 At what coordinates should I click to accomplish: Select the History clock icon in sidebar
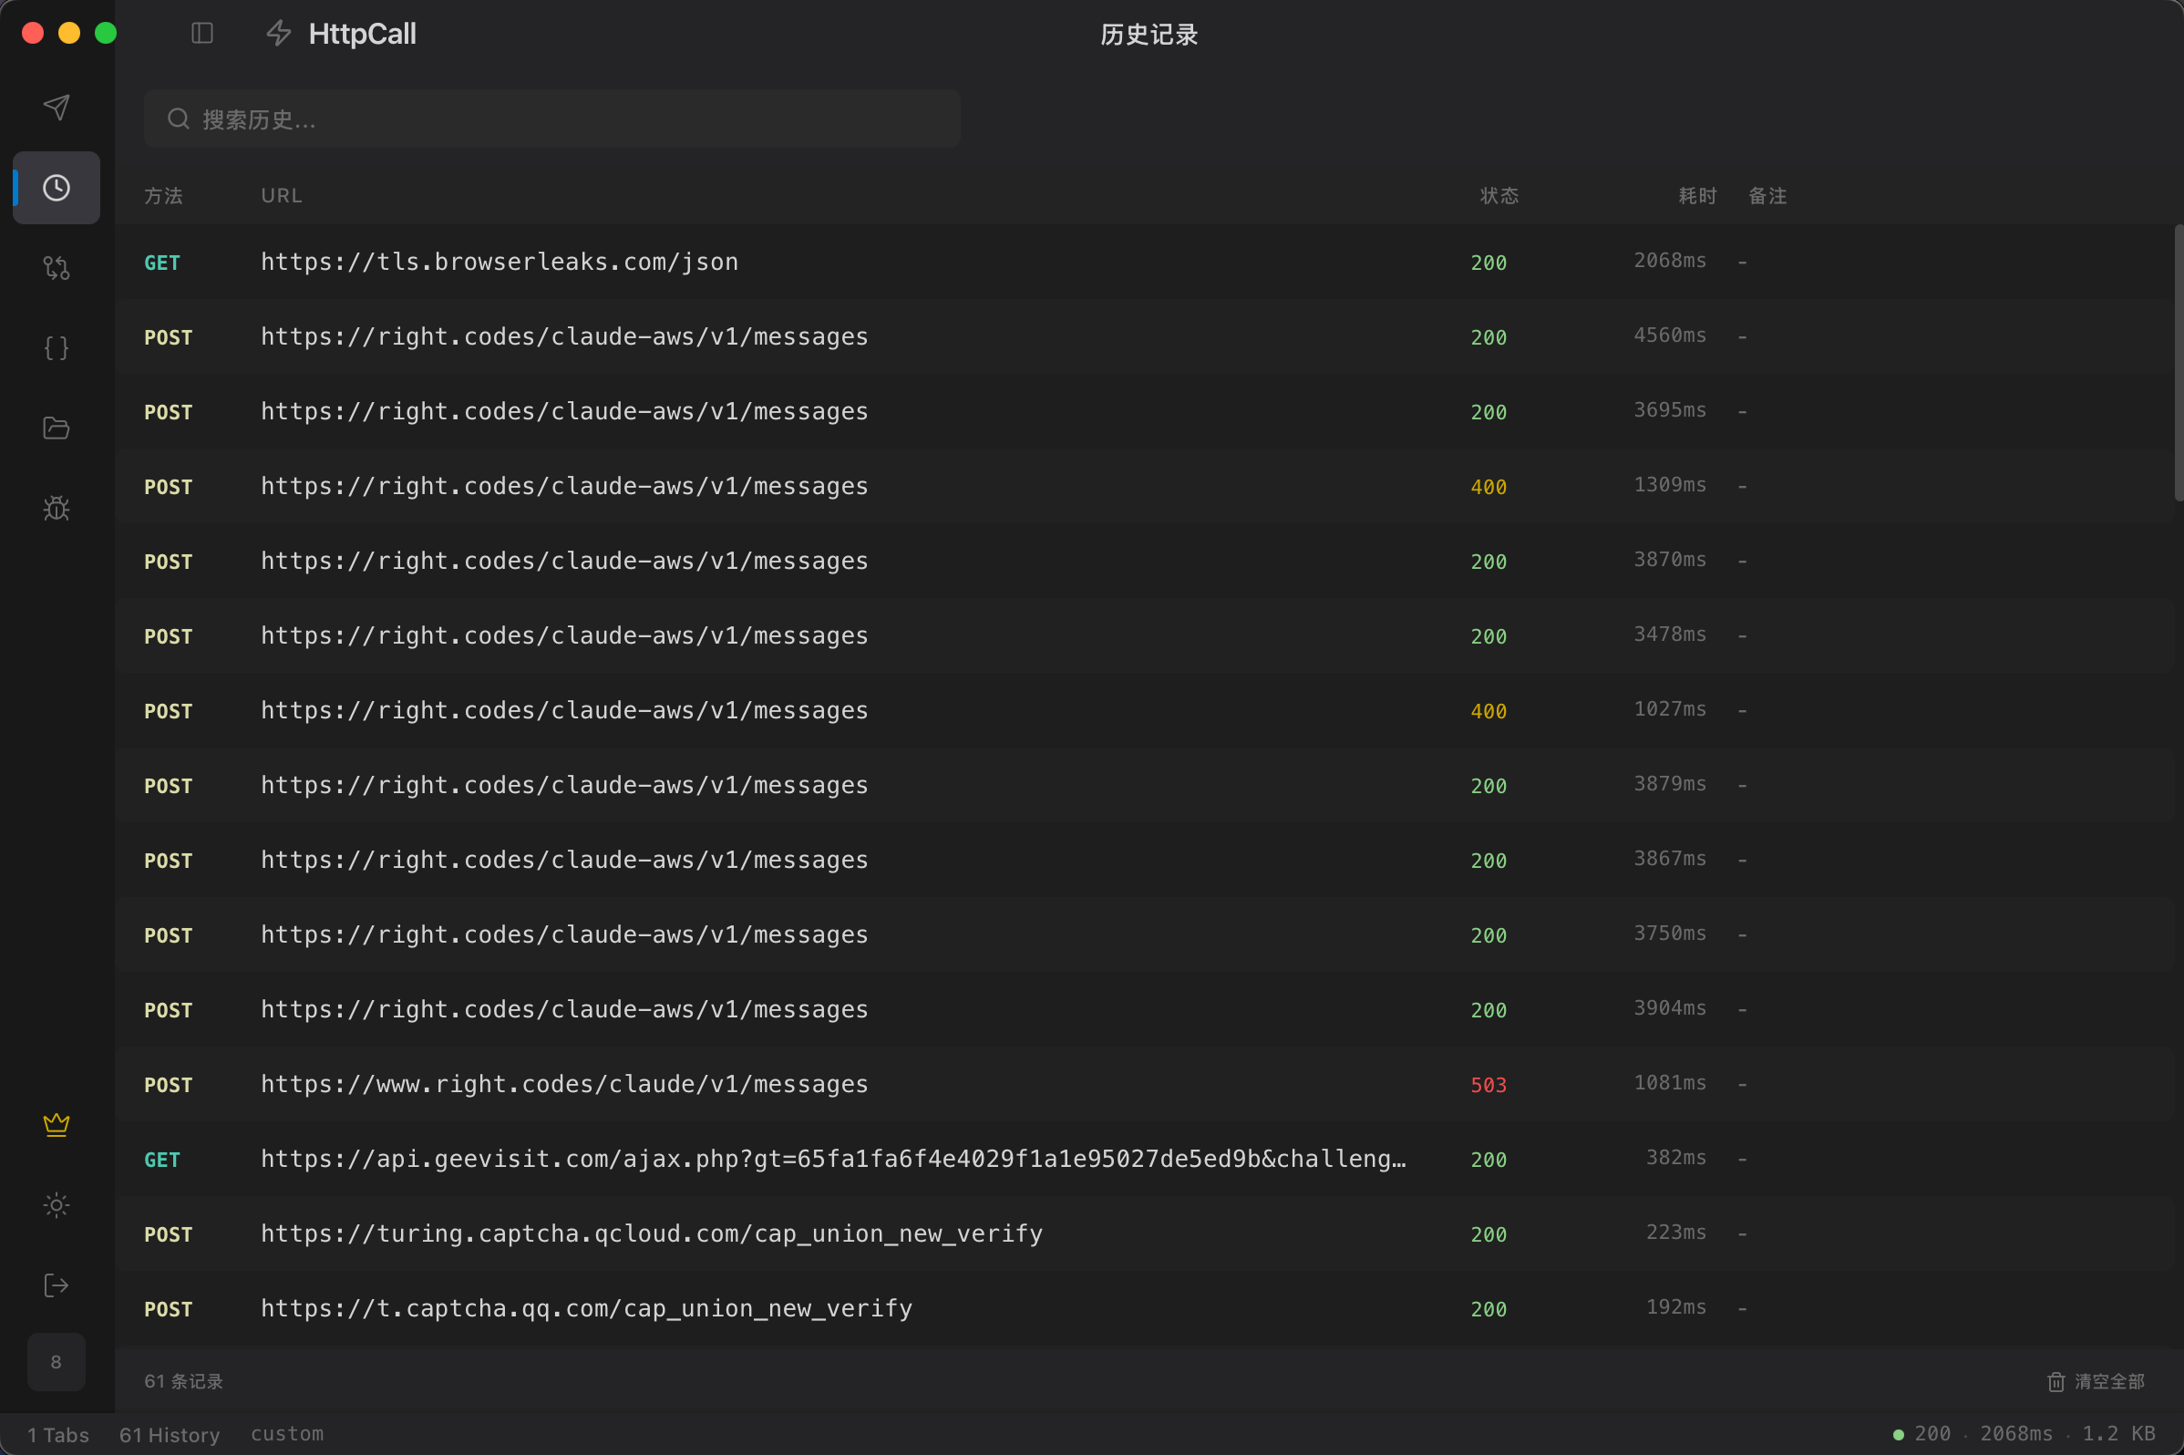pos(57,189)
